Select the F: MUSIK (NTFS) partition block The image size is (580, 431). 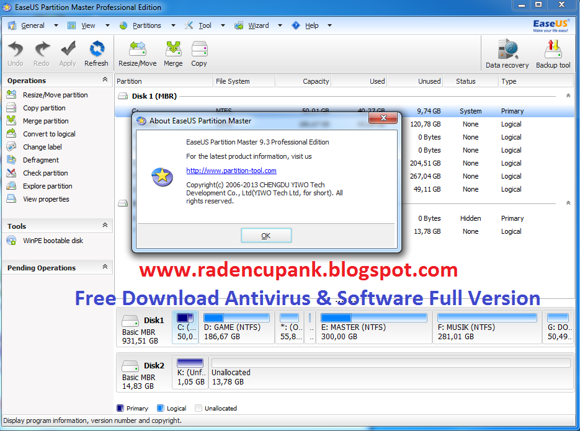click(x=487, y=327)
